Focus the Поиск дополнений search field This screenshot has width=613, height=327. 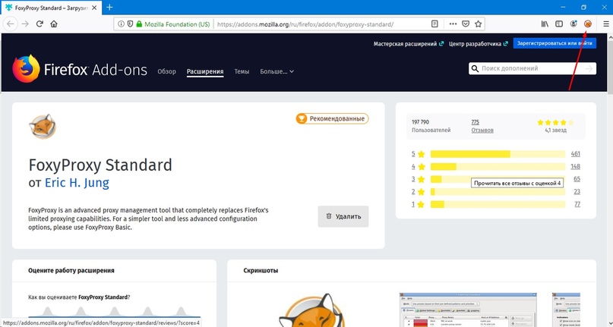tap(532, 69)
